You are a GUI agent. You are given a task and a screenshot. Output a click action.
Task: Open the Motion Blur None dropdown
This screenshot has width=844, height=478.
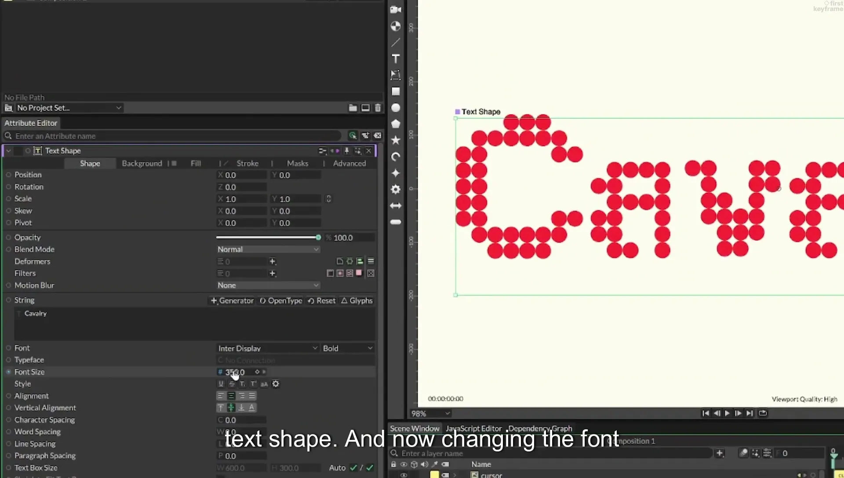[x=268, y=285]
